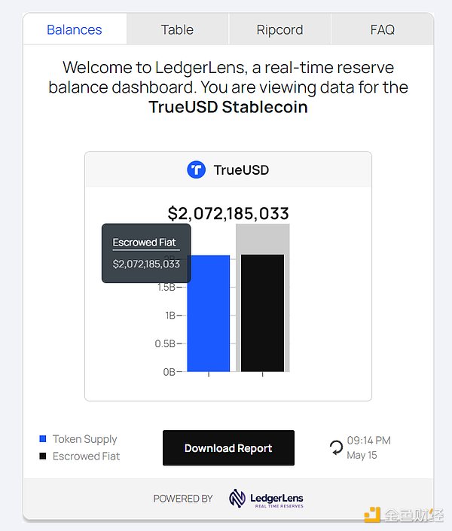Click the $2,072,185,033 total heading
Screen dimensions: 452x531
point(228,213)
